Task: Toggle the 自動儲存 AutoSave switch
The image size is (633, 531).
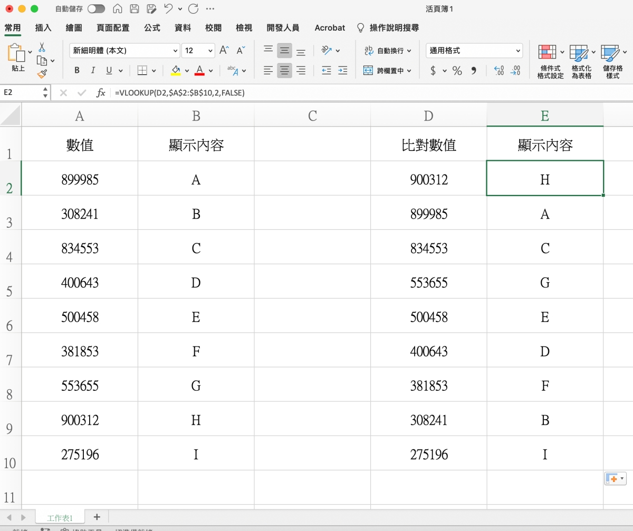Action: click(x=96, y=9)
